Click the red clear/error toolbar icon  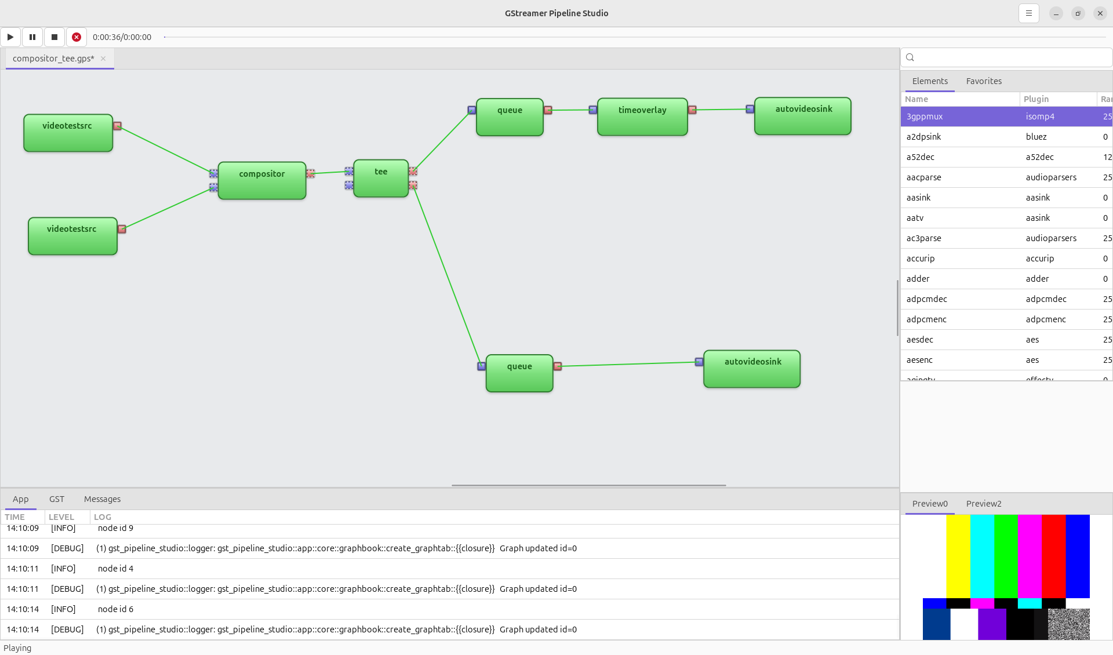click(x=76, y=37)
